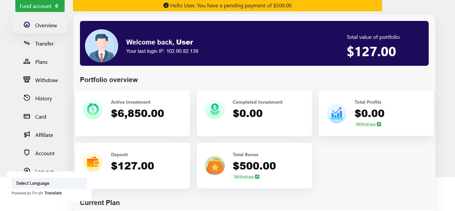
Task: Click the pending payment notification banner
Action: pyautogui.click(x=227, y=6)
